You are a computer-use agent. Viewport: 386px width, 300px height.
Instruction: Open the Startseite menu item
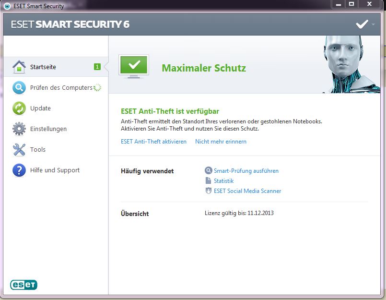coord(43,67)
